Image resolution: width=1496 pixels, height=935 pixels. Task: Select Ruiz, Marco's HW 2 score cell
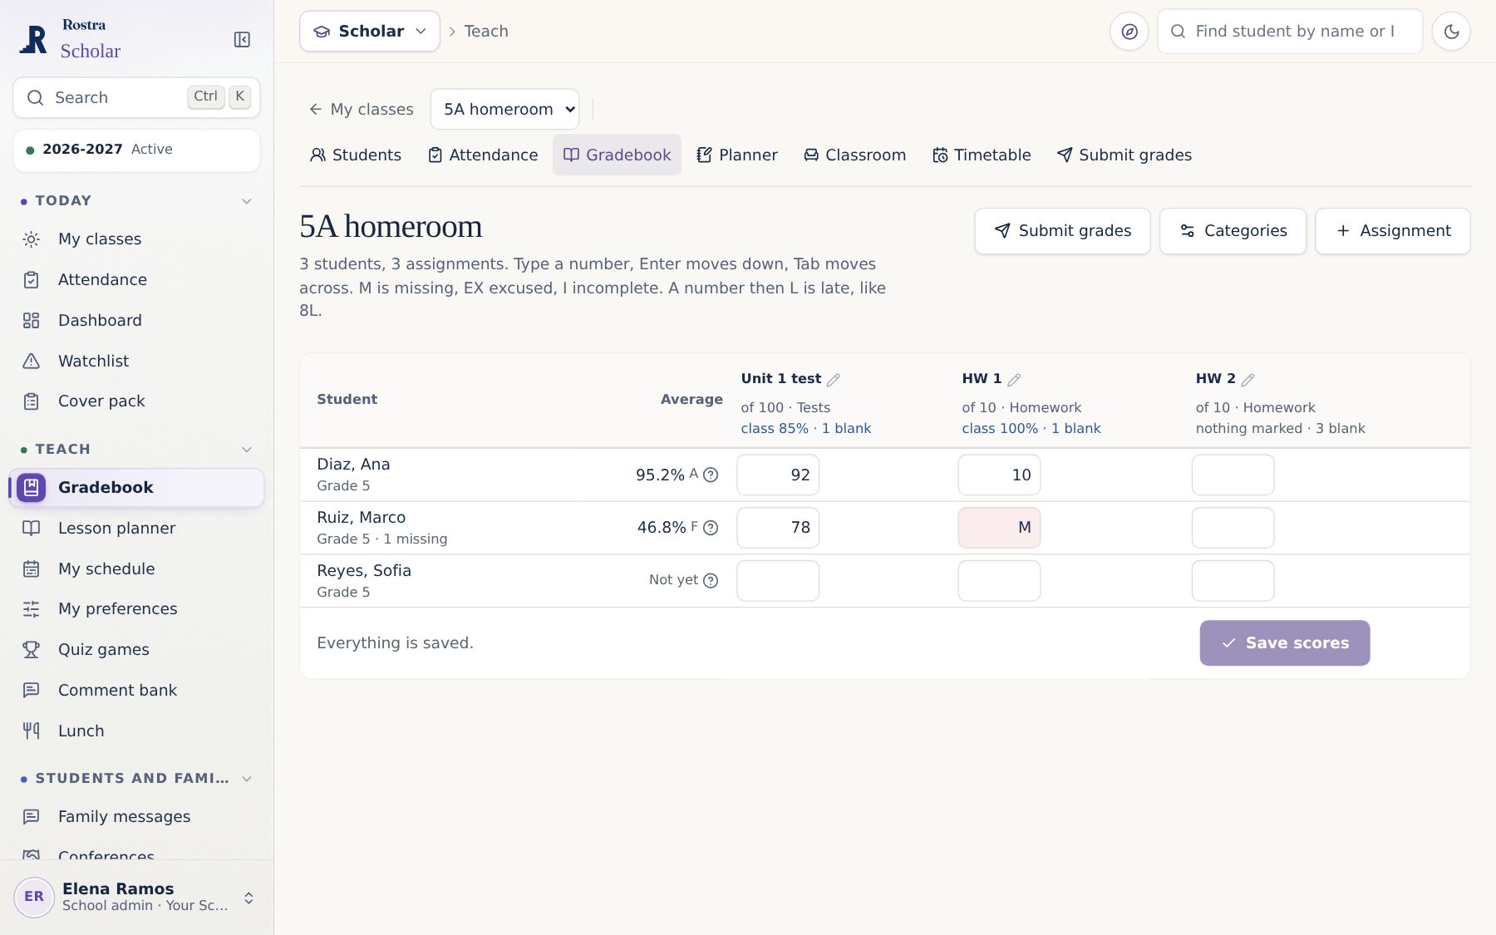(x=1233, y=528)
